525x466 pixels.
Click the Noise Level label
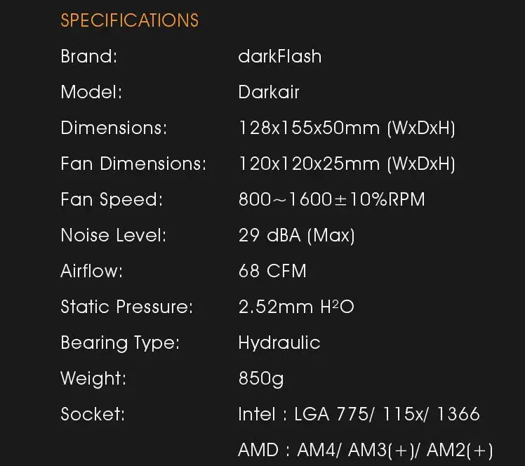pos(114,235)
